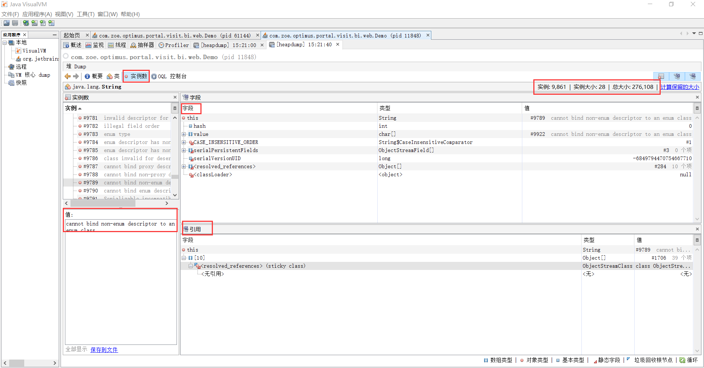Switch to the 监视 tab
This screenshot has width=704, height=368.
pos(95,45)
